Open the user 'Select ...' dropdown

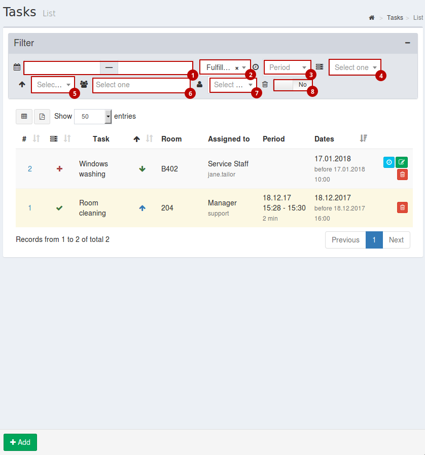point(233,85)
